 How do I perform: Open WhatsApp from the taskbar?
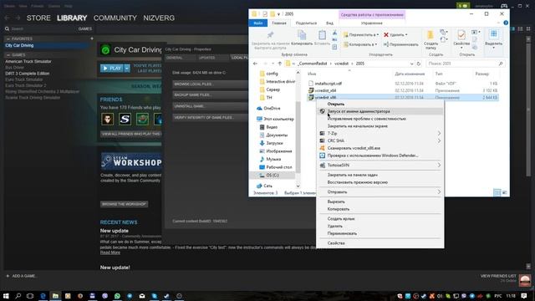pyautogui.click(x=117, y=296)
